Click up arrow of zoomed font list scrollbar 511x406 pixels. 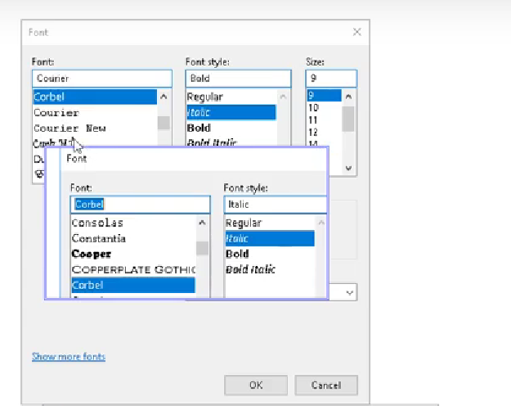pos(202,223)
